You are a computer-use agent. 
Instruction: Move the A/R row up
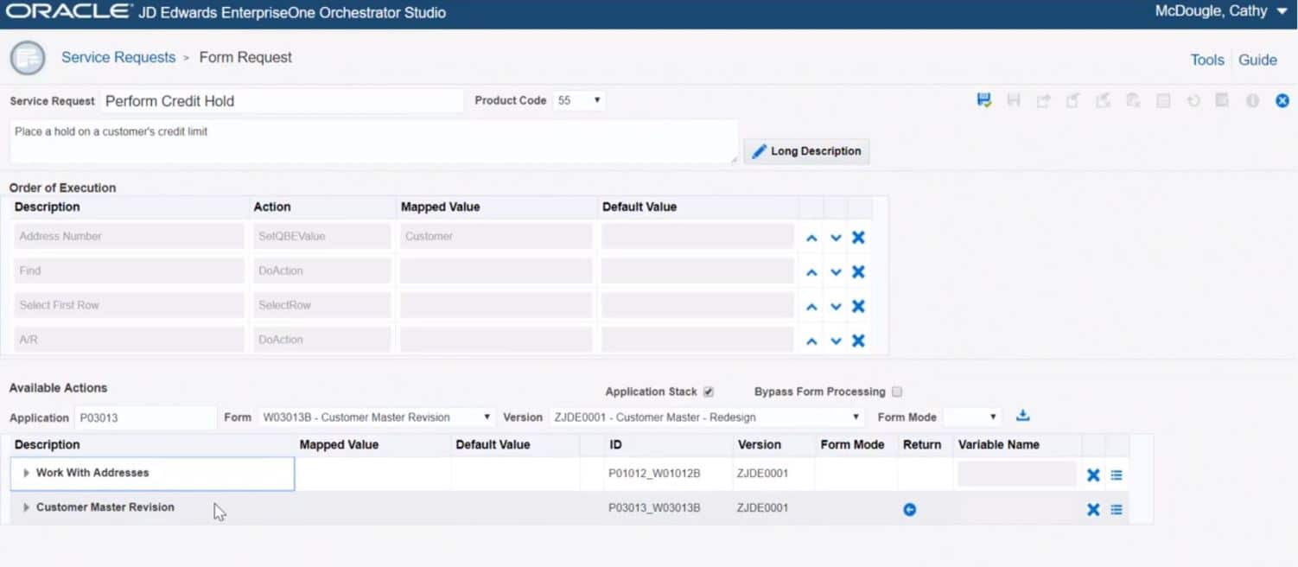(x=811, y=341)
